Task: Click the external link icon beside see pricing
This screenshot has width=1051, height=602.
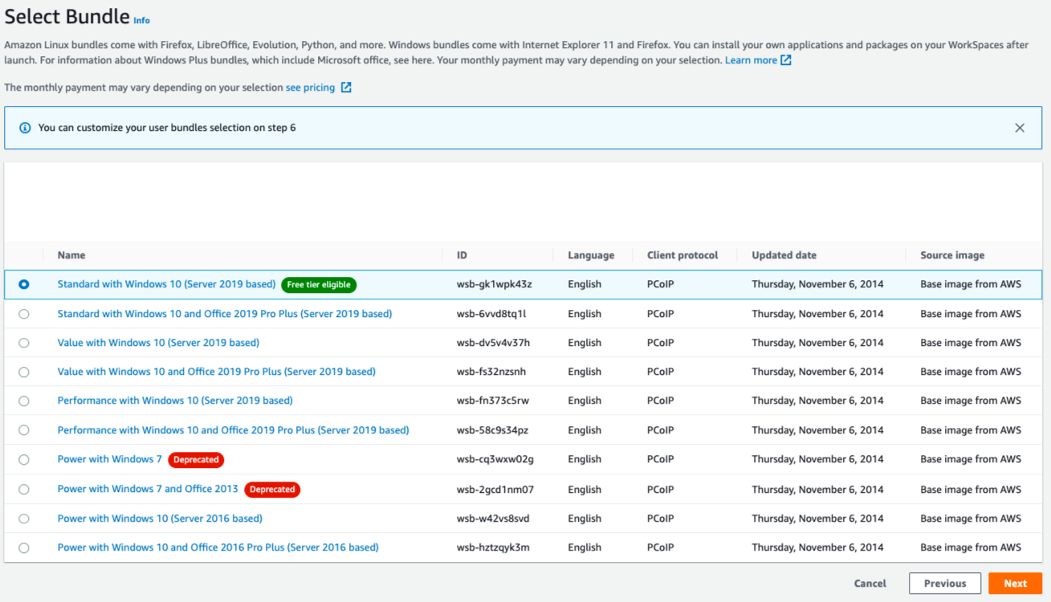Action: click(x=346, y=87)
